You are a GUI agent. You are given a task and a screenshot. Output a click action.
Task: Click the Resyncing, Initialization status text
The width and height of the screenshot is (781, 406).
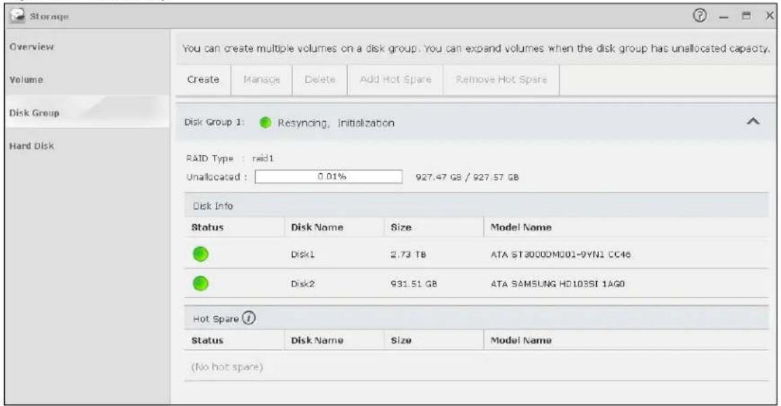pos(336,122)
